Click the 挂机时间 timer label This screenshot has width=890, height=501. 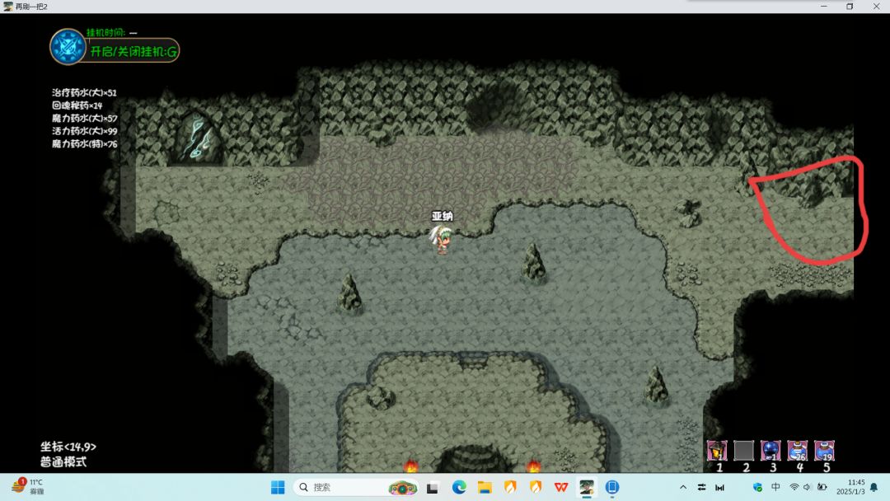(x=105, y=33)
